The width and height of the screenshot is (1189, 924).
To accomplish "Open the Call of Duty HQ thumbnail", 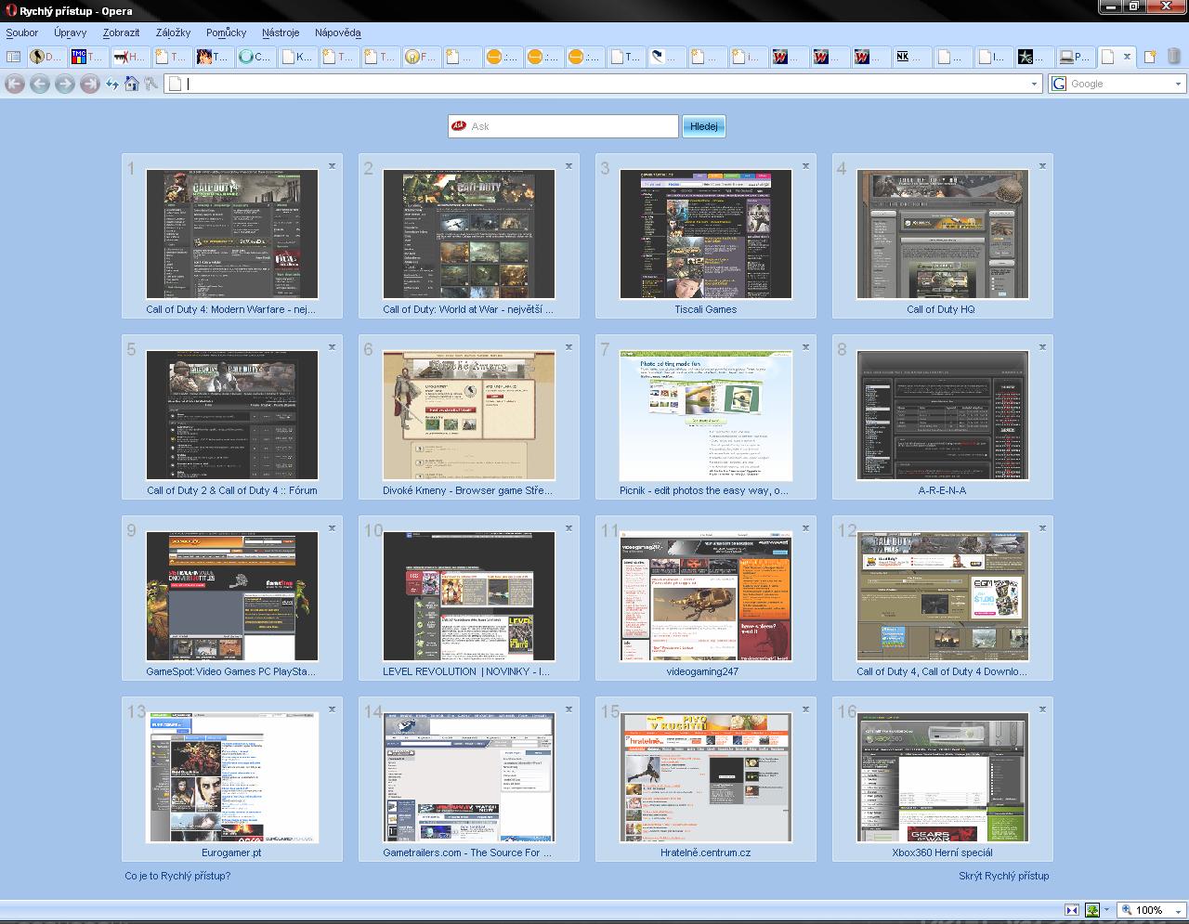I will [x=942, y=234].
